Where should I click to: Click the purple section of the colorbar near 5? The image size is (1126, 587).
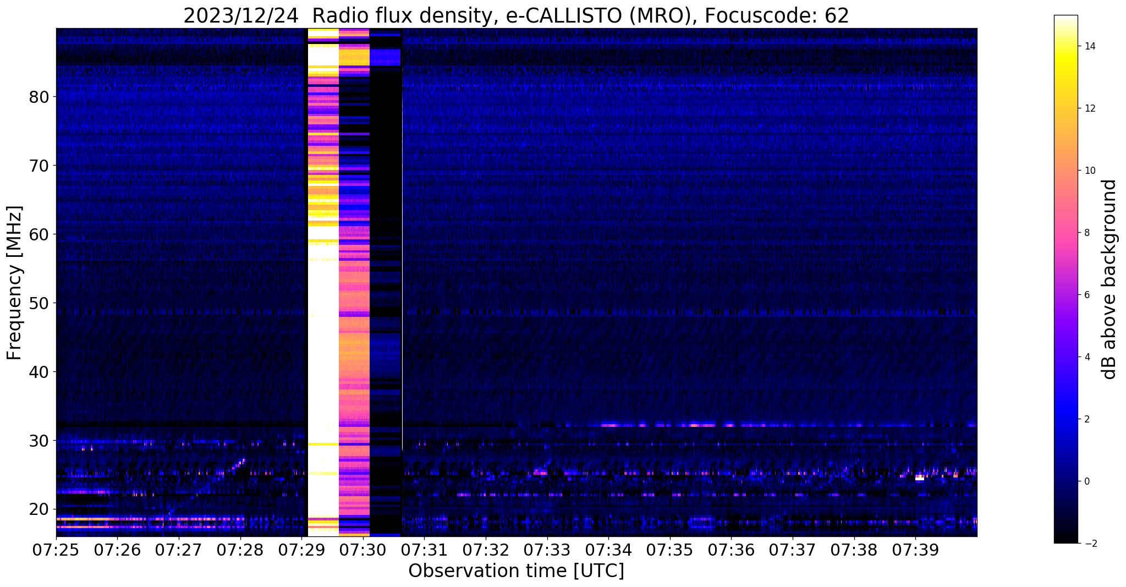(1065, 326)
